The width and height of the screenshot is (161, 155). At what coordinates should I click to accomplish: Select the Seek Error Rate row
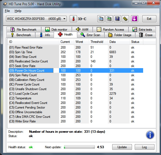pos(76,66)
